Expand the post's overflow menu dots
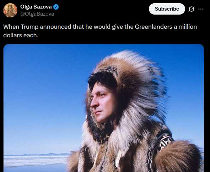210x172 pixels. pyautogui.click(x=201, y=9)
